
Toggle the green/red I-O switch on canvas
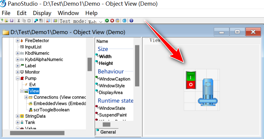tap(190, 80)
